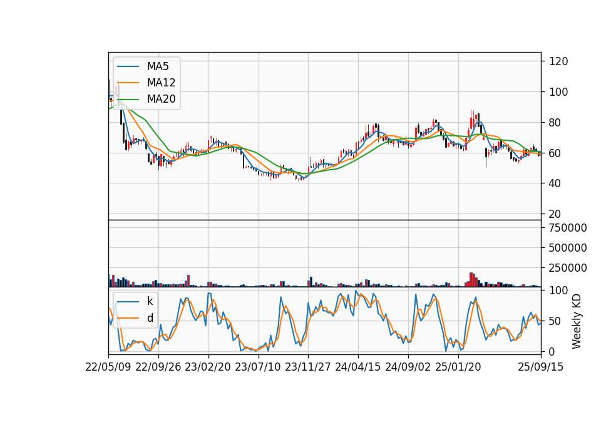
Task: Click the blue MA5 legend line sample
Action: [x=128, y=67]
